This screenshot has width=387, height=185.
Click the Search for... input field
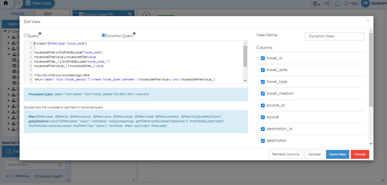coord(35,165)
